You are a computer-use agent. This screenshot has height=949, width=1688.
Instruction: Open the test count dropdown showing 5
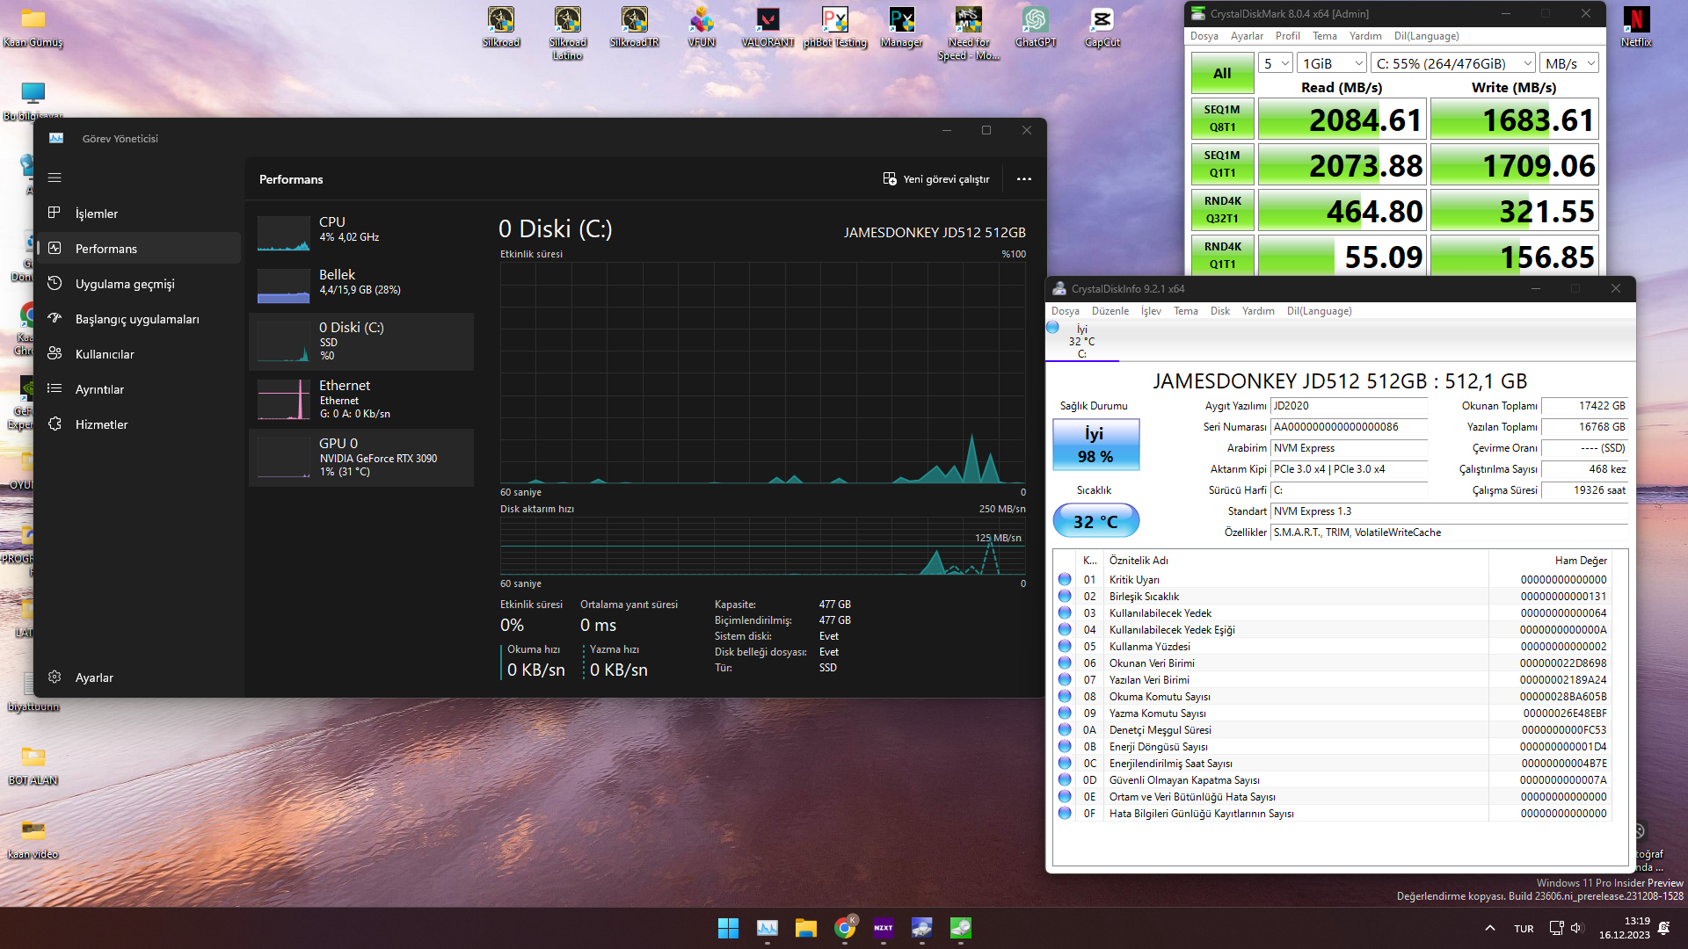1276,63
